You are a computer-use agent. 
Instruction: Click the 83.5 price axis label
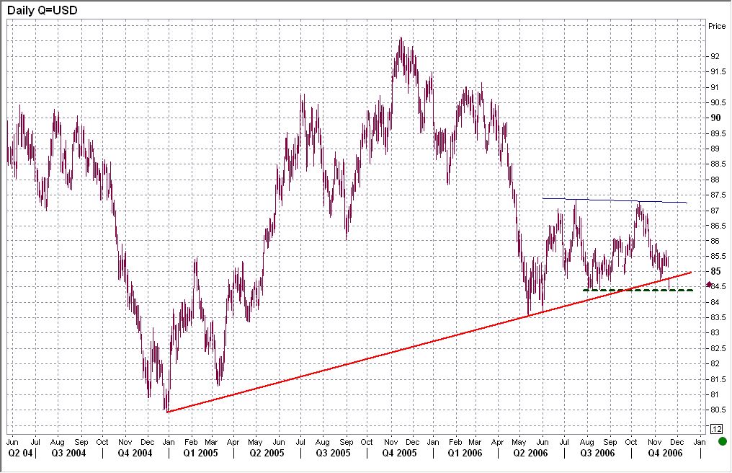718,317
